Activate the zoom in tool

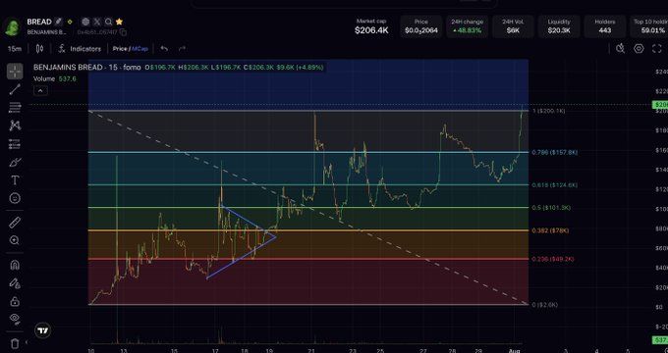15,240
